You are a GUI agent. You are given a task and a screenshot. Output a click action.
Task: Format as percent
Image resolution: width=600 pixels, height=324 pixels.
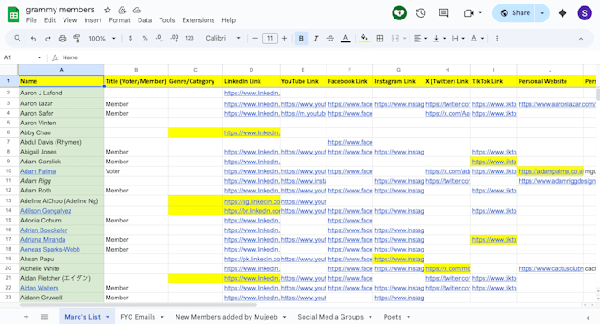point(145,38)
